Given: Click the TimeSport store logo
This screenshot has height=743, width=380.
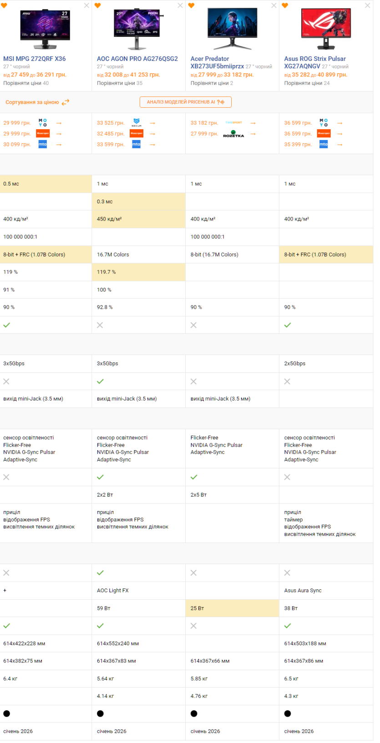Looking at the screenshot, I should (233, 123).
